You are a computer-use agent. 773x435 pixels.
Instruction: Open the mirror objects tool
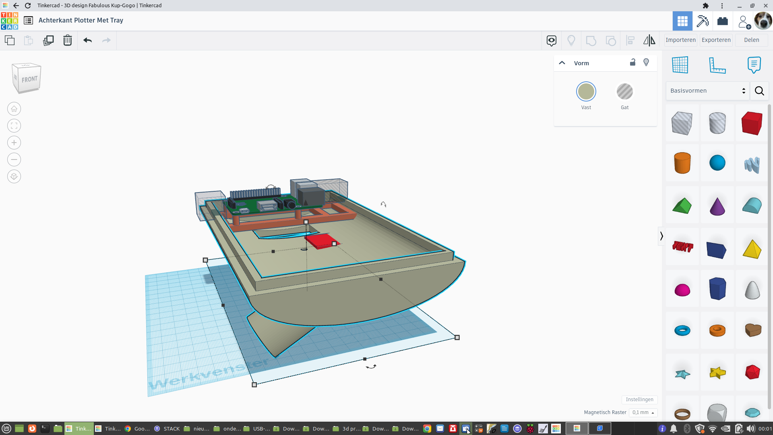click(x=649, y=40)
